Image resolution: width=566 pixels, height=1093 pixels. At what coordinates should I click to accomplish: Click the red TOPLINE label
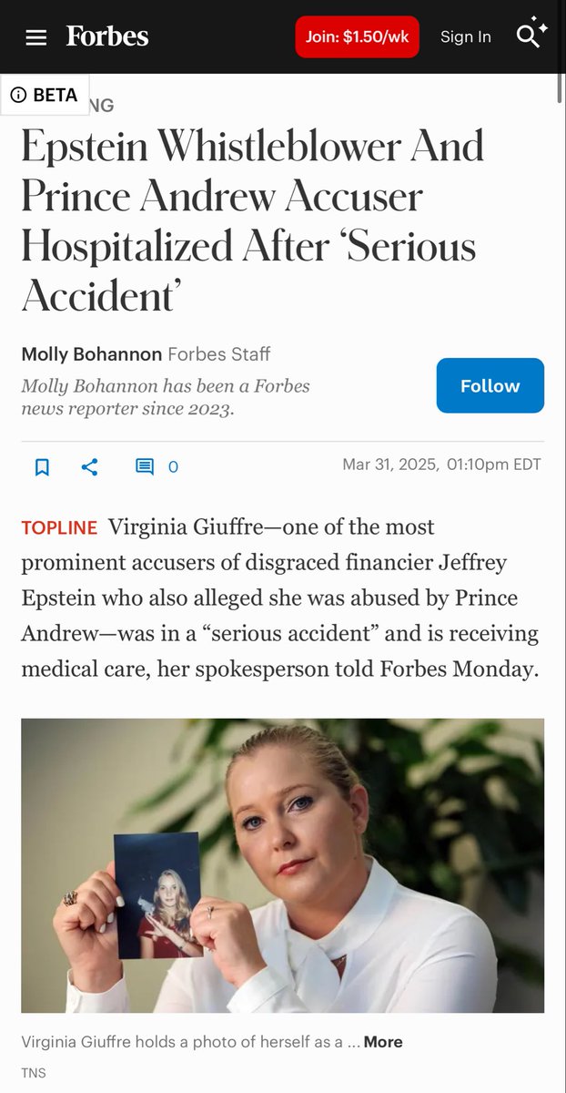click(x=59, y=528)
